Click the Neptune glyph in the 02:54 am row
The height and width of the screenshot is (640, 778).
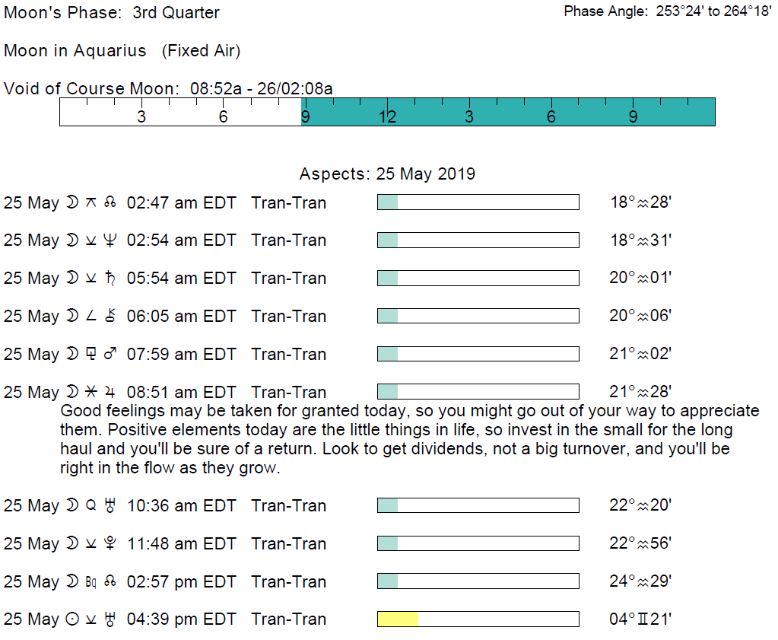(x=110, y=240)
